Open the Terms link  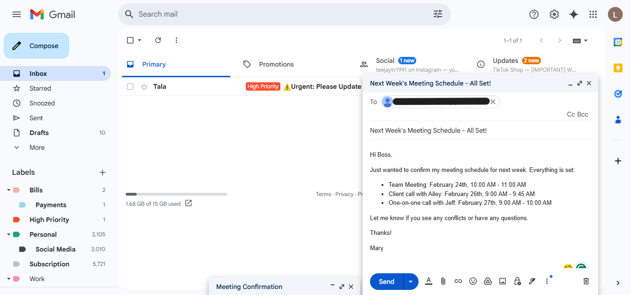(323, 194)
